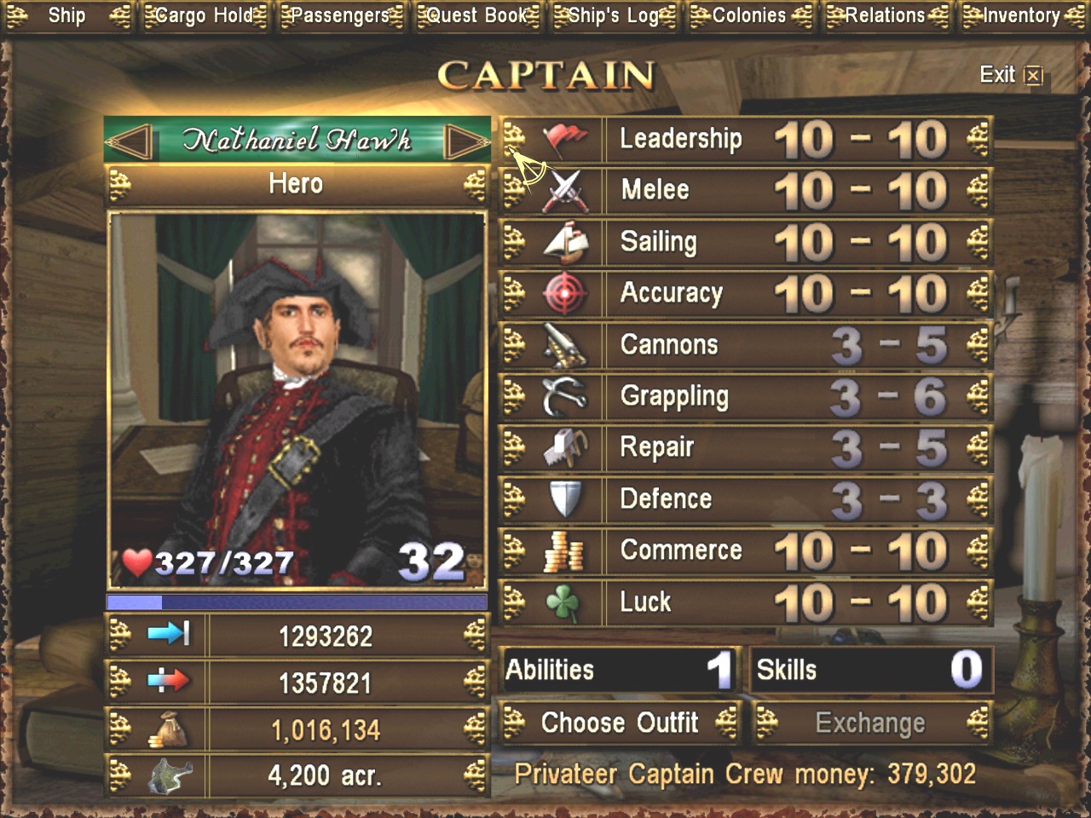Viewport: 1091px width, 818px height.
Task: Select the Cannons skill icon
Action: 565,344
